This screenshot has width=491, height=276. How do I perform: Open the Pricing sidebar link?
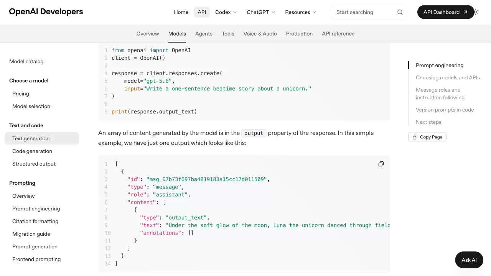click(x=21, y=94)
